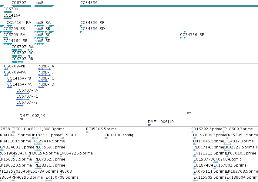Click the CG6709-PB protein label
The height and width of the screenshot is (182, 258).
pyautogui.click(x=15, y=66)
